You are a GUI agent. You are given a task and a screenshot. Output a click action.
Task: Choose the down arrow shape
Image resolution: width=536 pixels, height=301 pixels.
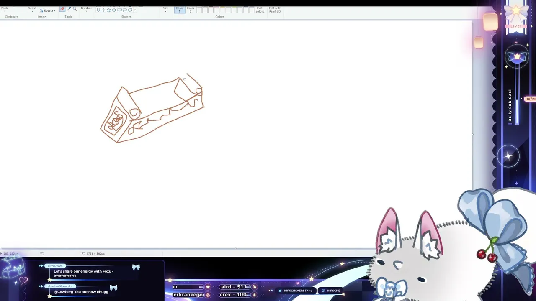[x=98, y=10]
